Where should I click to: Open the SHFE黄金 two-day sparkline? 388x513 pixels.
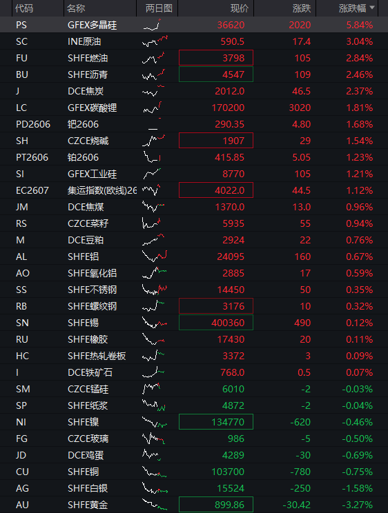155,505
